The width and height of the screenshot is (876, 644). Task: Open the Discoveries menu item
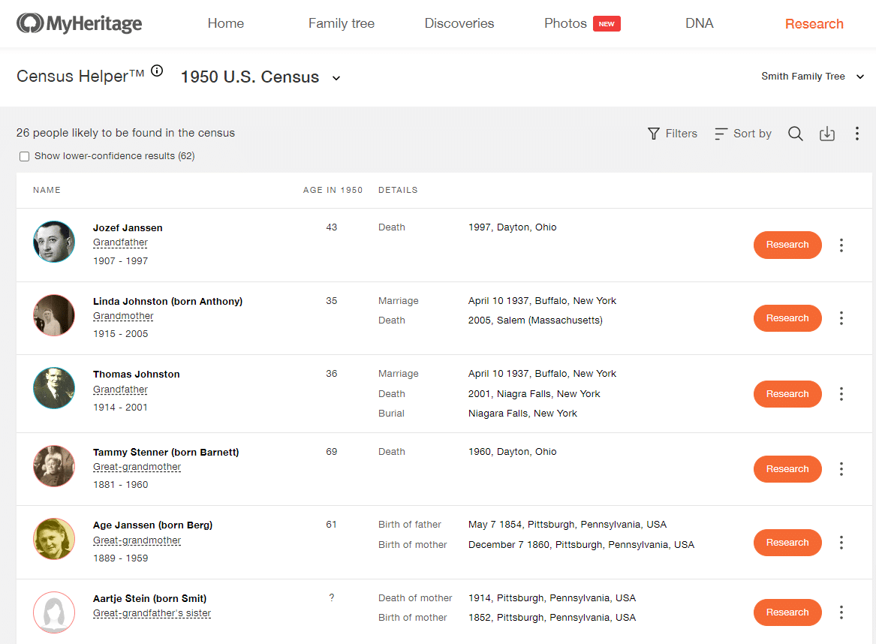click(459, 23)
